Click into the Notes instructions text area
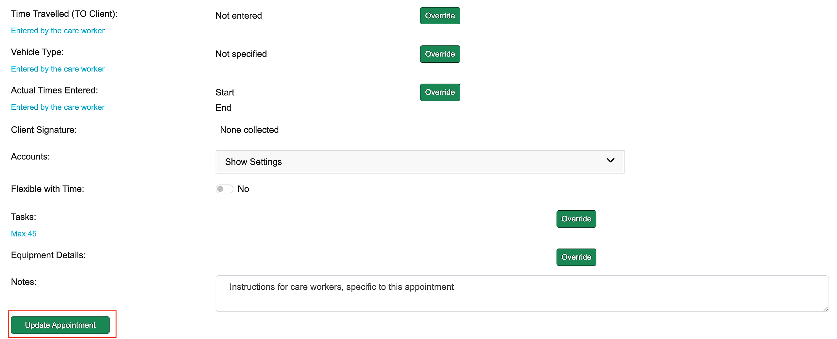Viewport: 837px width, 339px height. point(522,293)
